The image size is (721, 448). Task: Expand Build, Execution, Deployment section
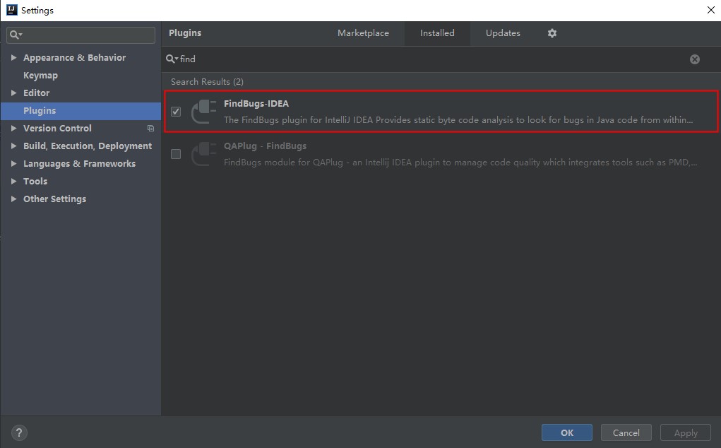pos(13,146)
